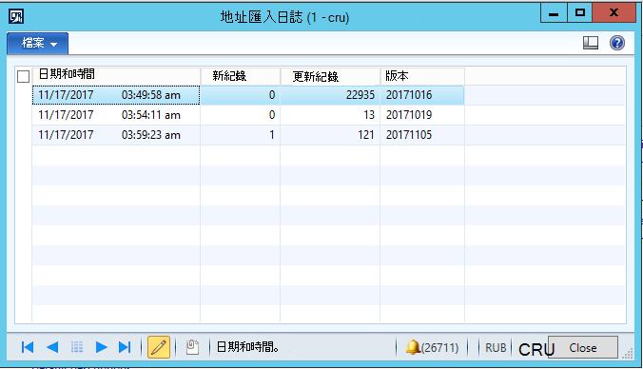Click the application icon in title bar
The image size is (643, 369).
coord(16,16)
